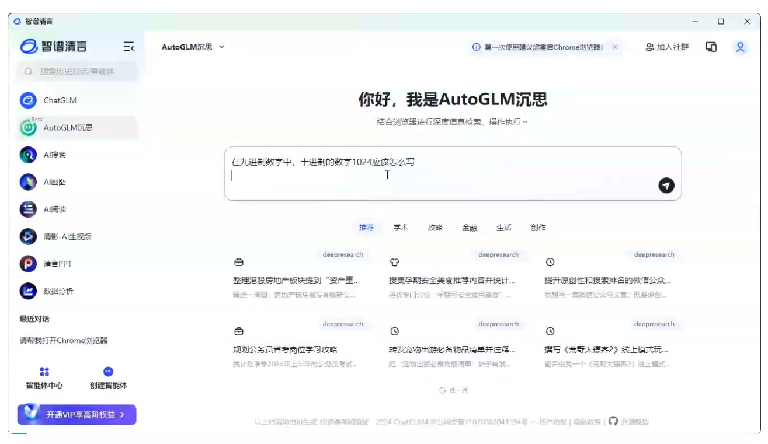The height and width of the screenshot is (444, 768).
Task: Open recent chat 请帮我打开Chrome浏览器
Action: [64, 341]
